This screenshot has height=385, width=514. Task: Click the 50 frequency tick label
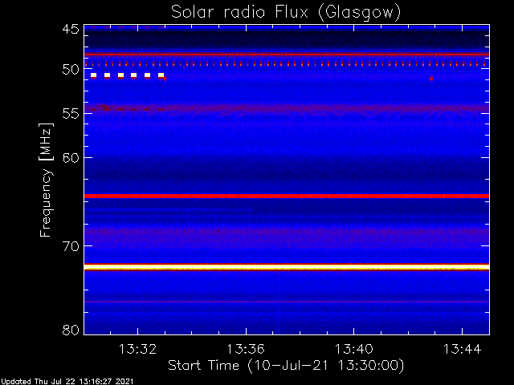pyautogui.click(x=71, y=70)
